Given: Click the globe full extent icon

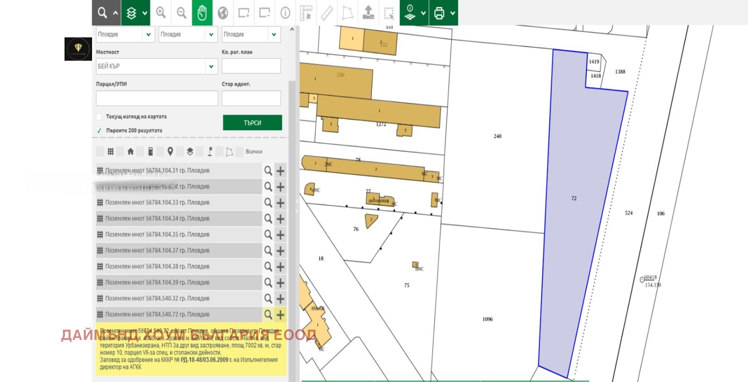Looking at the screenshot, I should 223,13.
